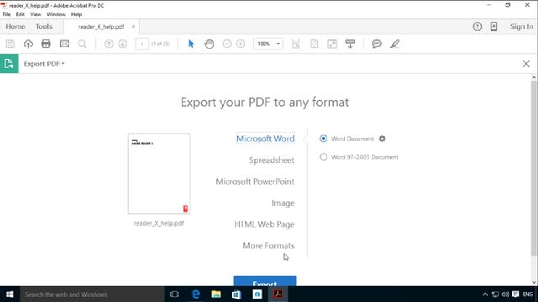Viewport: 538px width, 302px height.
Task: Click the mobile link device icon
Action: coord(494,26)
